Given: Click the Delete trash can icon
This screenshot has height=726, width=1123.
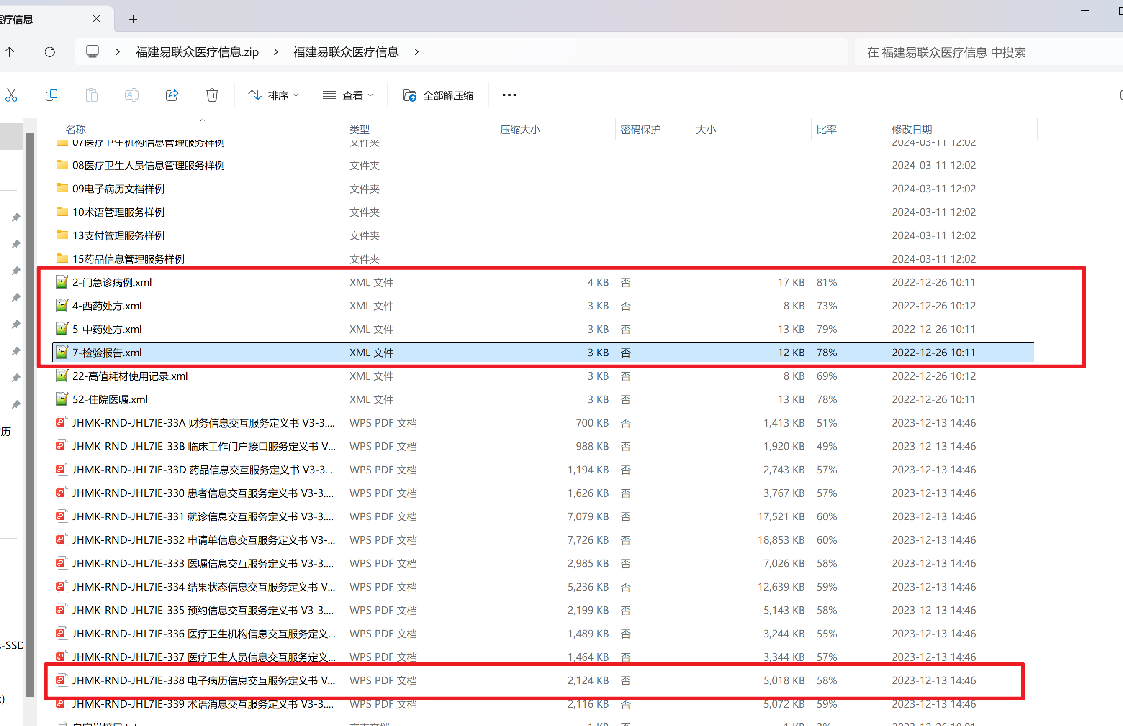Looking at the screenshot, I should click(x=212, y=95).
